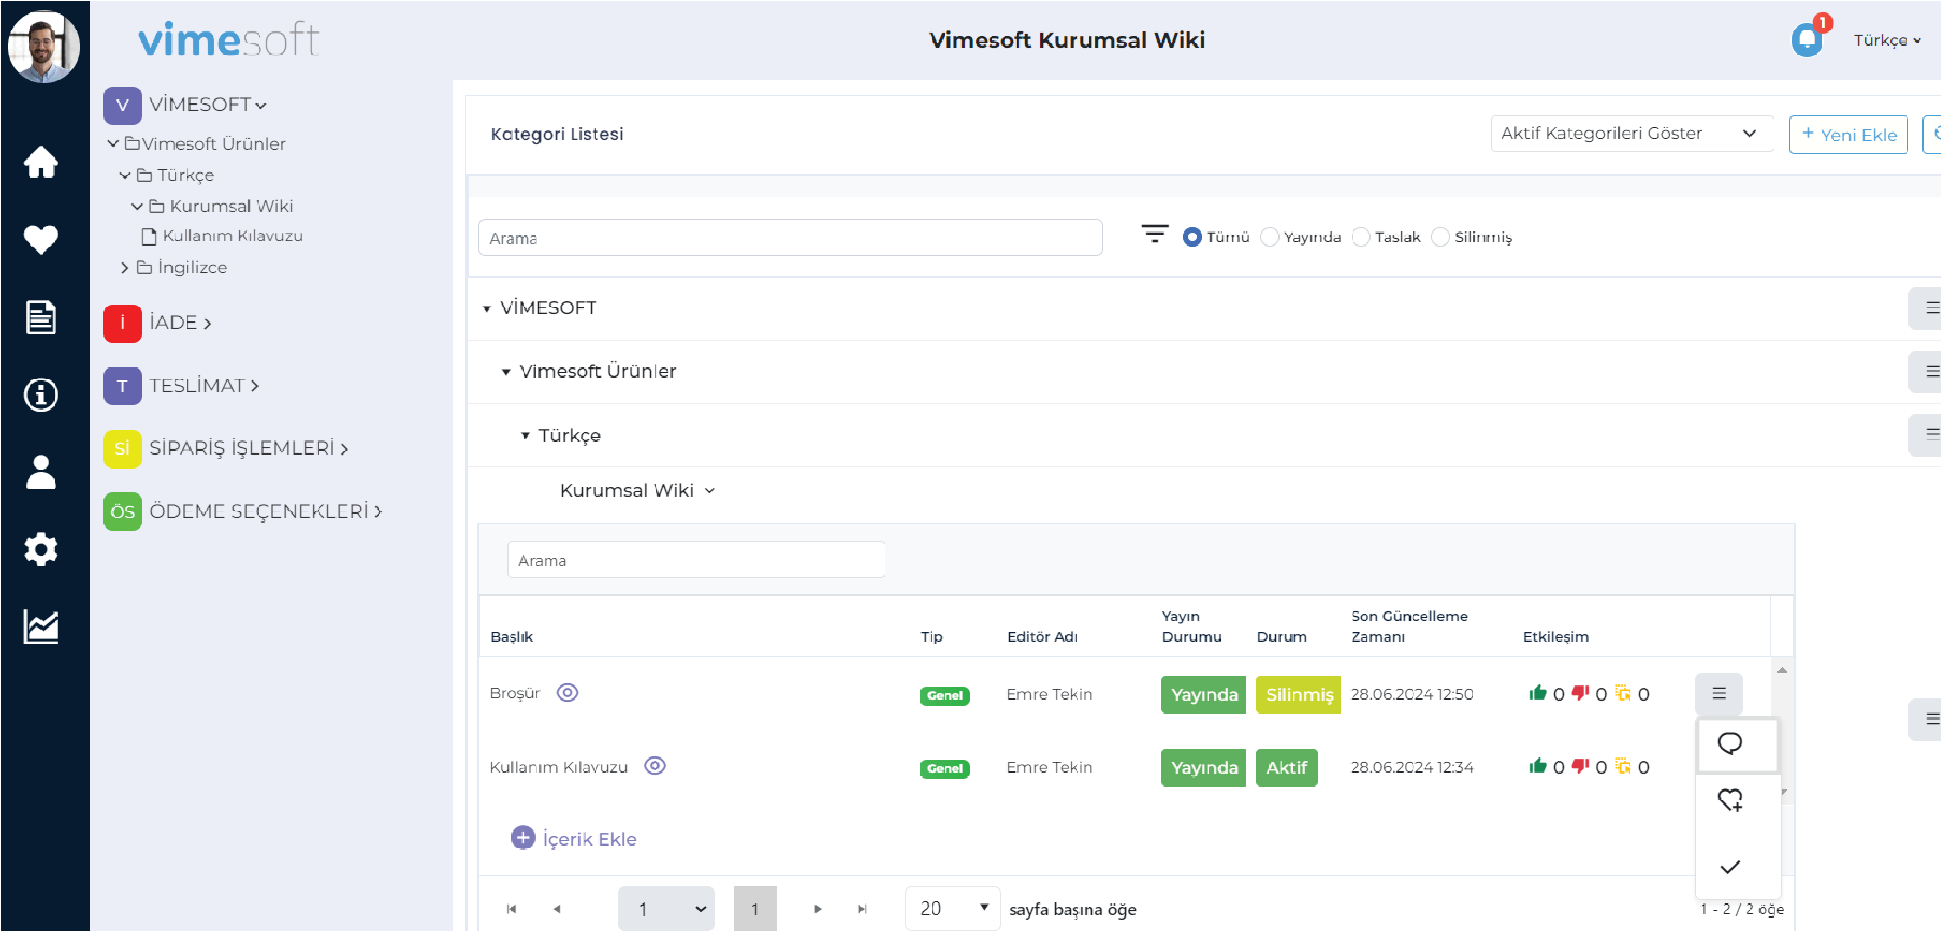This screenshot has height=931, width=1941.
Task: Toggle the Kurumsal Wiki chevron
Action: 710,491
